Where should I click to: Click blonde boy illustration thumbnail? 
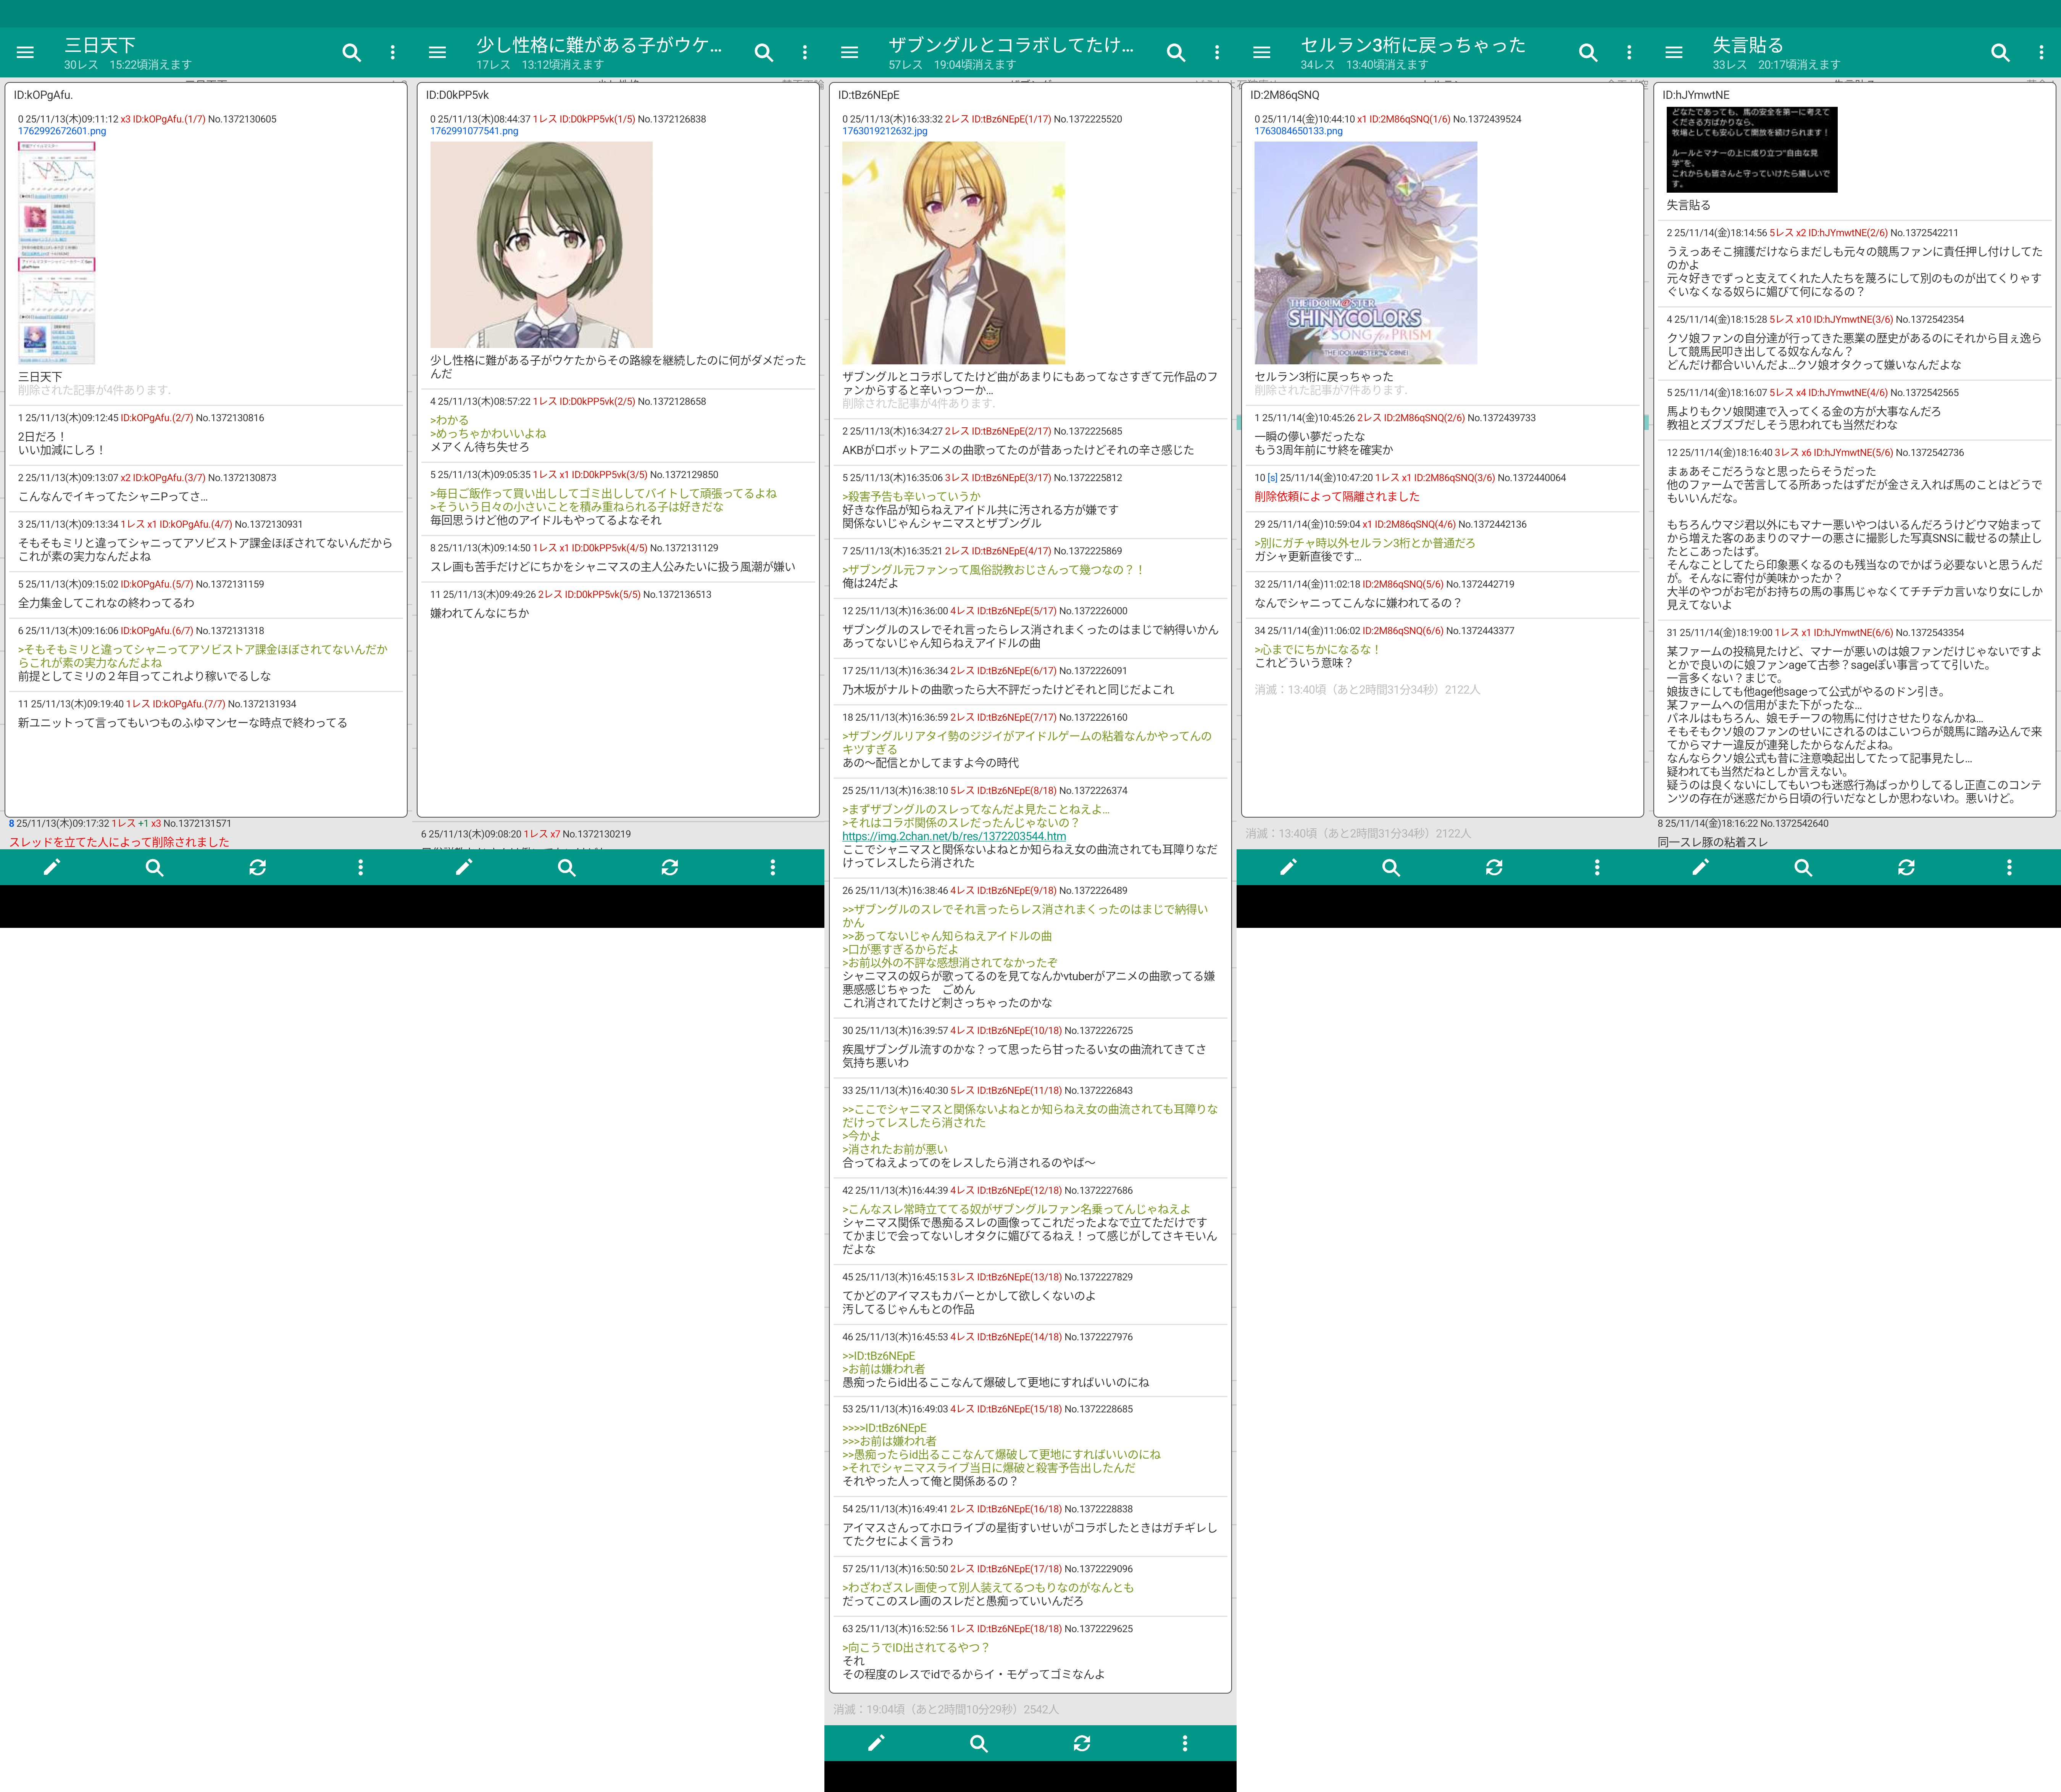pyautogui.click(x=953, y=252)
